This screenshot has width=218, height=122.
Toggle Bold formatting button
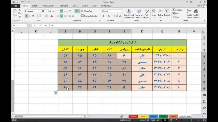(x=26, y=16)
